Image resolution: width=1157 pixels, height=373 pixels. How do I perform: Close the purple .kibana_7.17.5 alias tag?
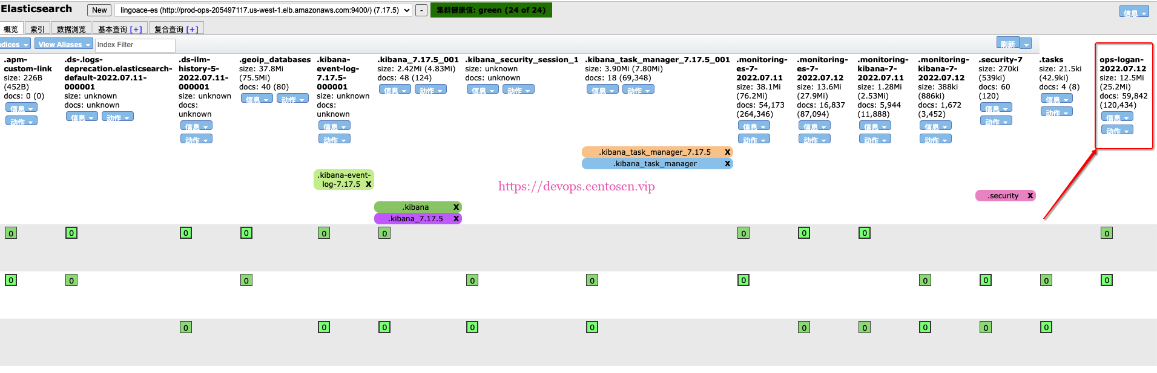(x=456, y=219)
